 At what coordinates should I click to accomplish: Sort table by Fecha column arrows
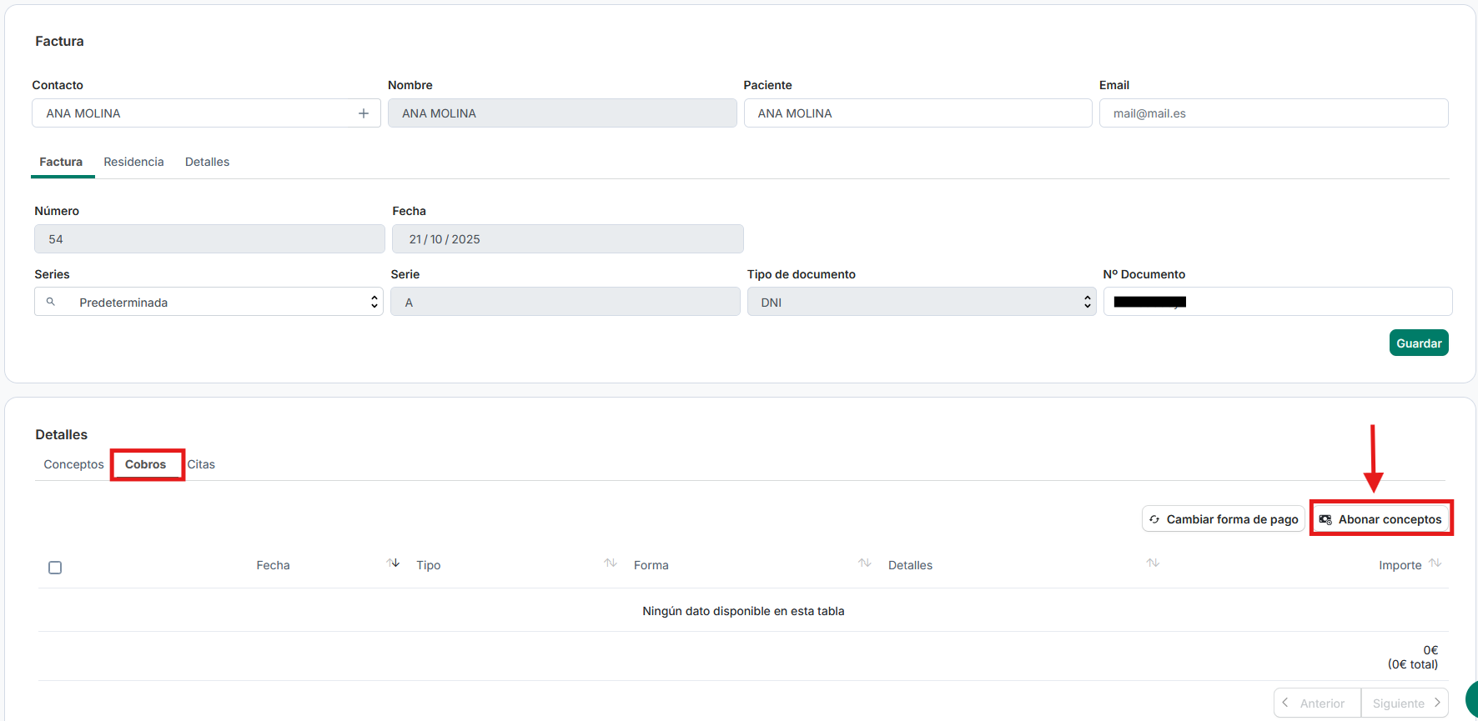(393, 563)
